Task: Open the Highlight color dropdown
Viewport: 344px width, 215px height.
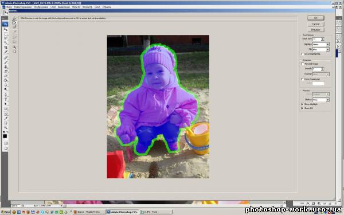Action: pyautogui.click(x=321, y=44)
